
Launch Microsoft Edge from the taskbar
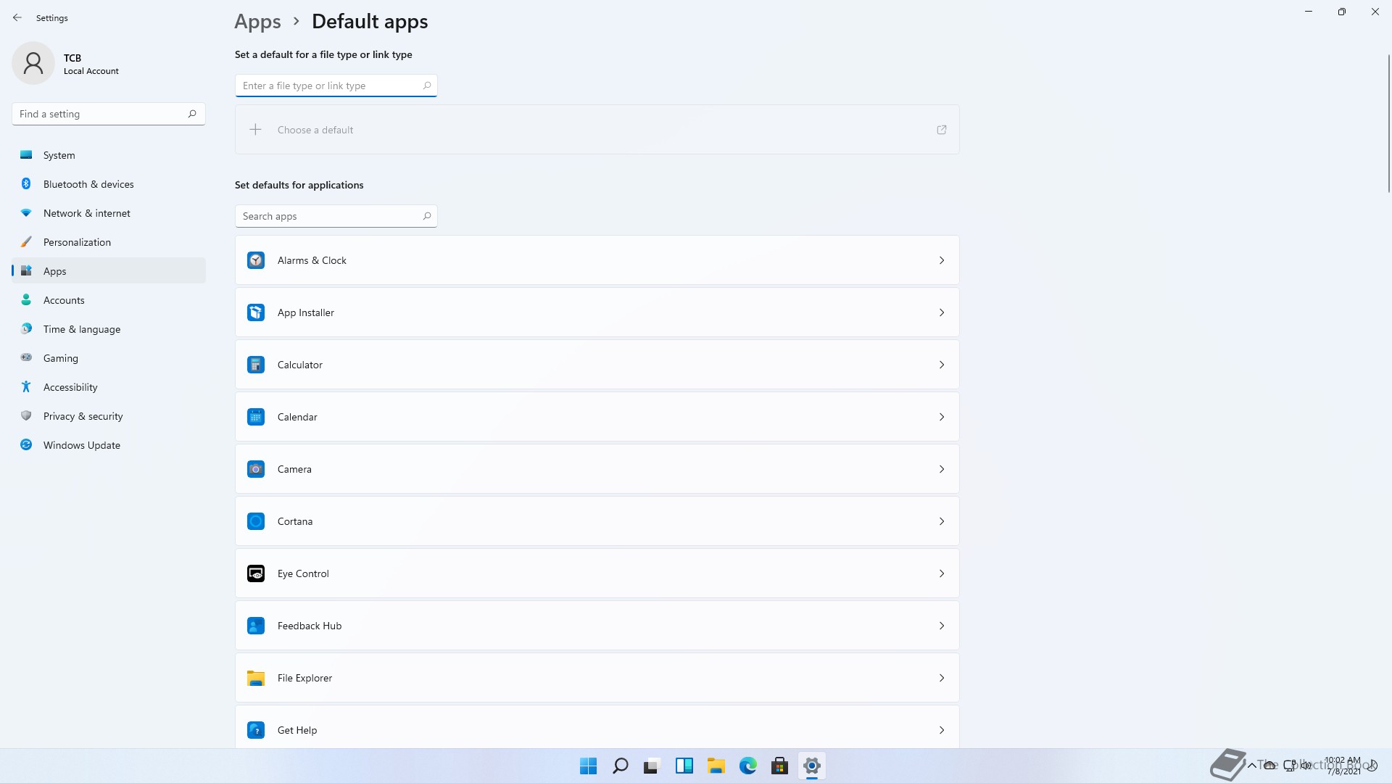(747, 766)
